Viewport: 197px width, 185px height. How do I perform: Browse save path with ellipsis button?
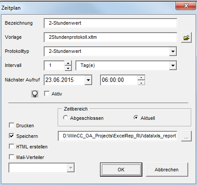[186, 136]
